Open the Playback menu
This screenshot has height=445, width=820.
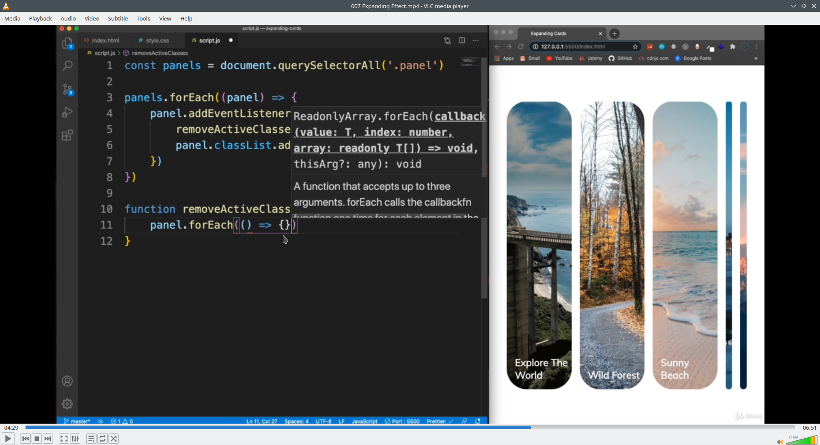click(41, 18)
